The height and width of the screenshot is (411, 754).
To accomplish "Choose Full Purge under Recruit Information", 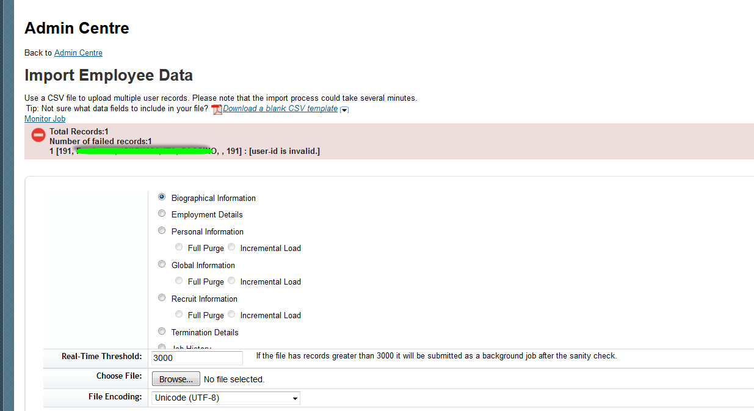I will click(x=179, y=314).
